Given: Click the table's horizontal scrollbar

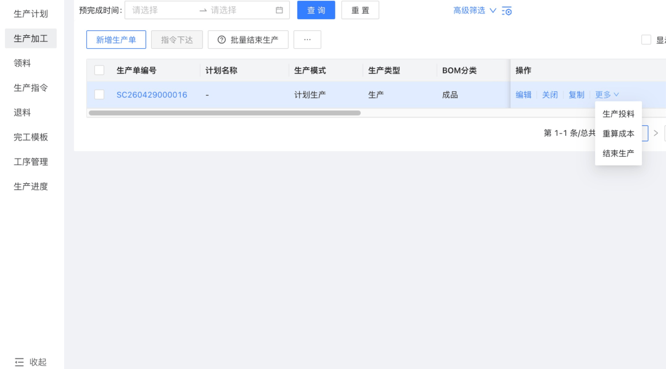Looking at the screenshot, I should click(224, 113).
